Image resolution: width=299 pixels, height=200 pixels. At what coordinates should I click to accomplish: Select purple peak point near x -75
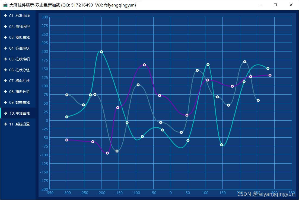(144, 65)
